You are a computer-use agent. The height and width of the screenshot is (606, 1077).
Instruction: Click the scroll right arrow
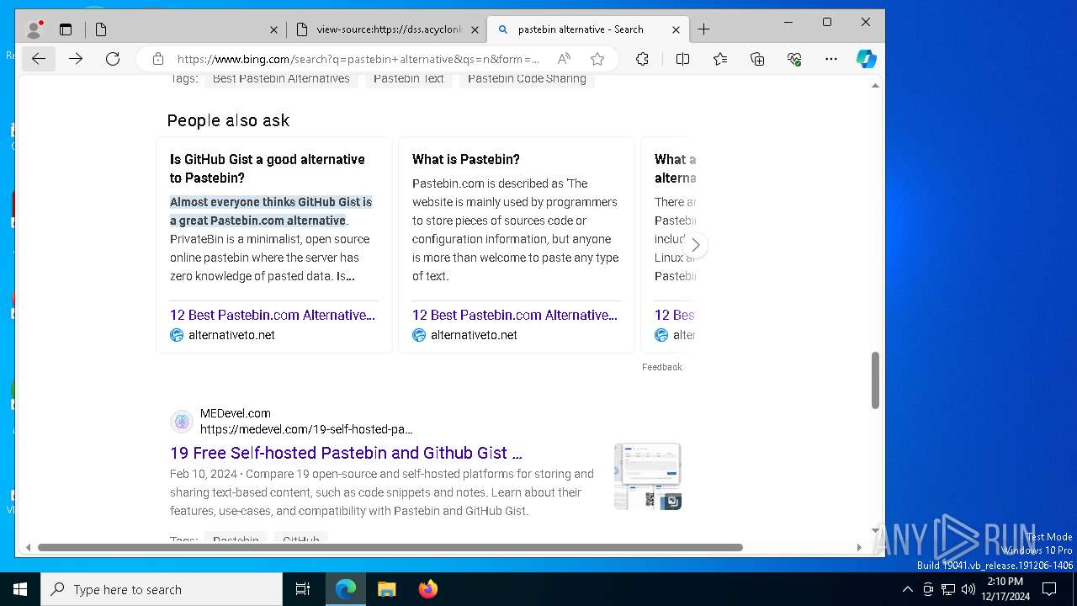pos(859,547)
